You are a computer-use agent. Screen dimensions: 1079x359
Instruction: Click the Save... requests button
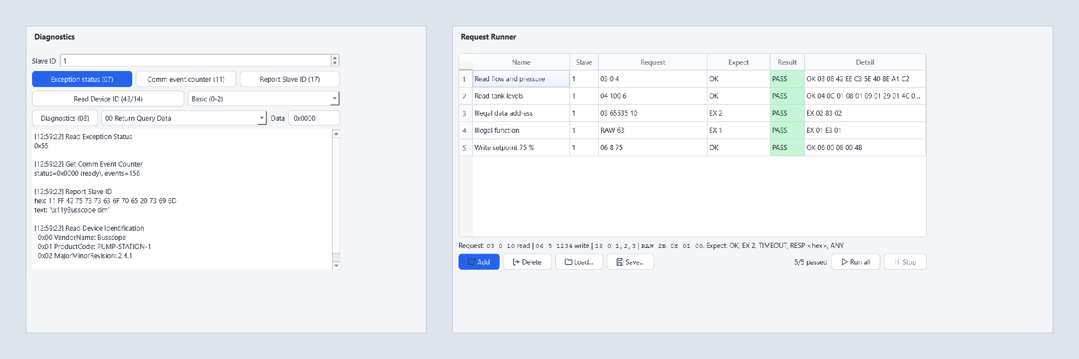click(630, 262)
